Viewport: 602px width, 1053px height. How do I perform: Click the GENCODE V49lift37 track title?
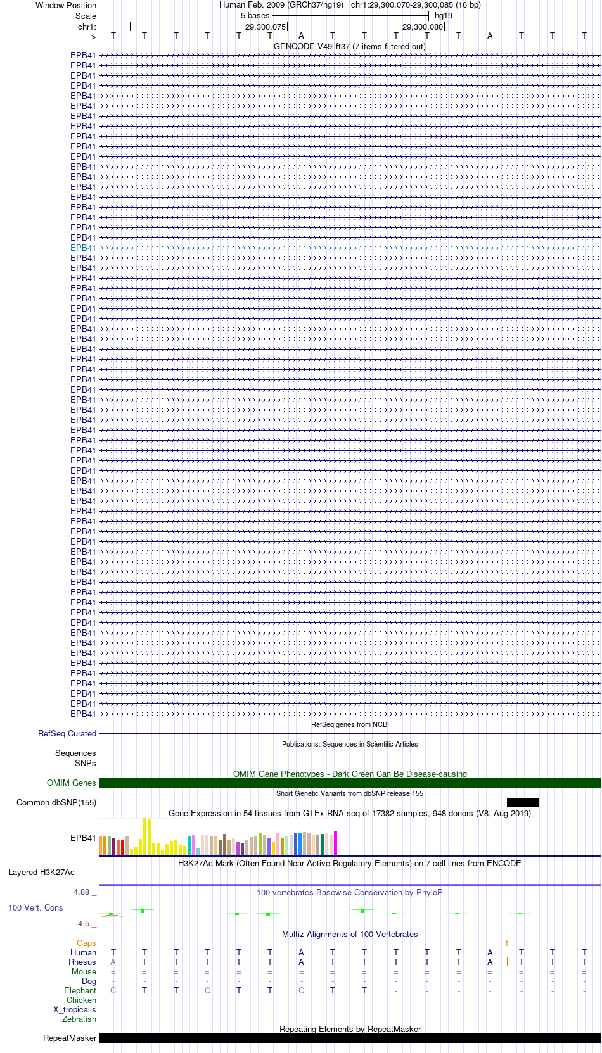pos(350,46)
